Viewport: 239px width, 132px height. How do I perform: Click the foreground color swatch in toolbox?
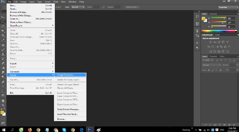pyautogui.click(x=2, y=112)
